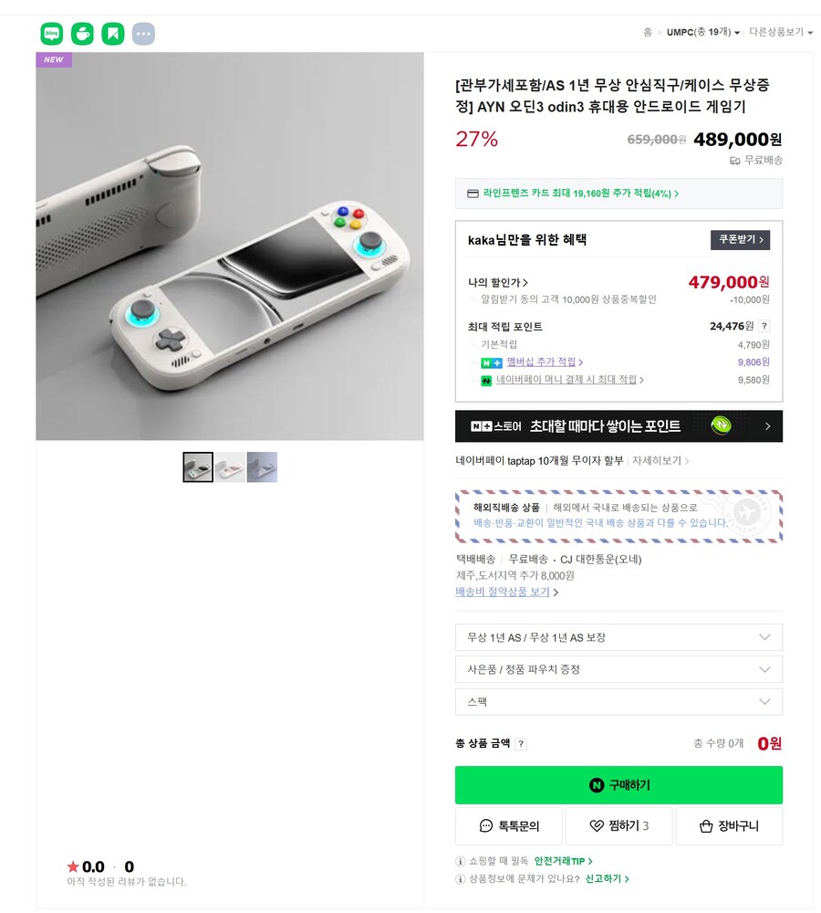This screenshot has height=913, width=821.
Task: Click question mark next to 총 상품 금액
Action: (522, 743)
